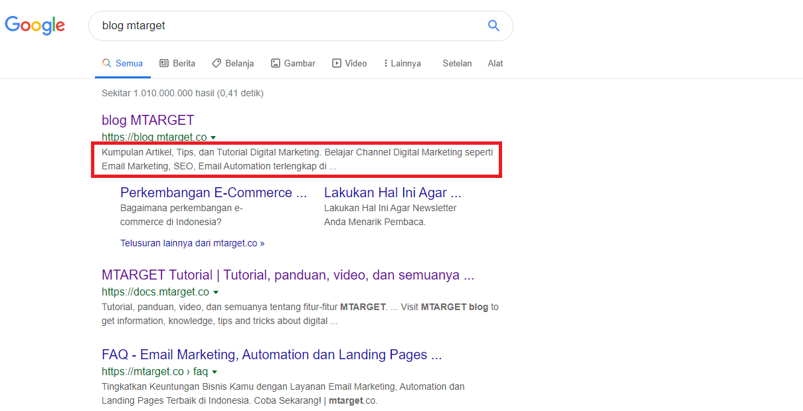Open the Alat menu
Screen dimensions: 803x411
495,63
